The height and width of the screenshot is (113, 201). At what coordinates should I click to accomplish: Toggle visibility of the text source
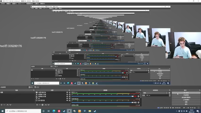point(67,98)
